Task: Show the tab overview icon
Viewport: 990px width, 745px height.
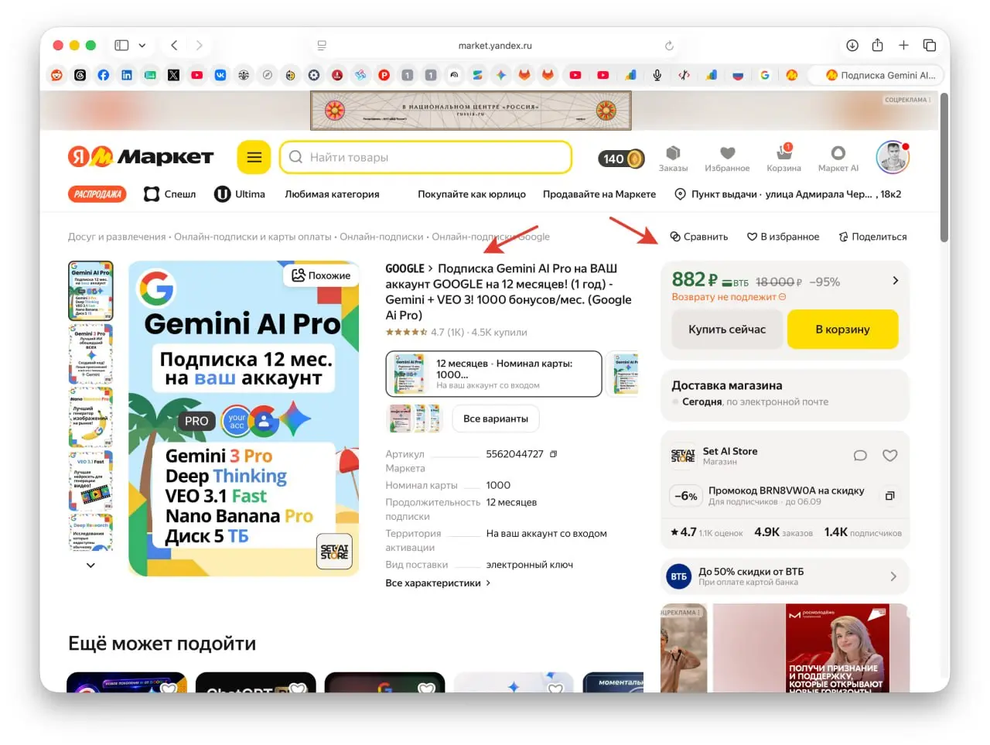Action: [930, 46]
